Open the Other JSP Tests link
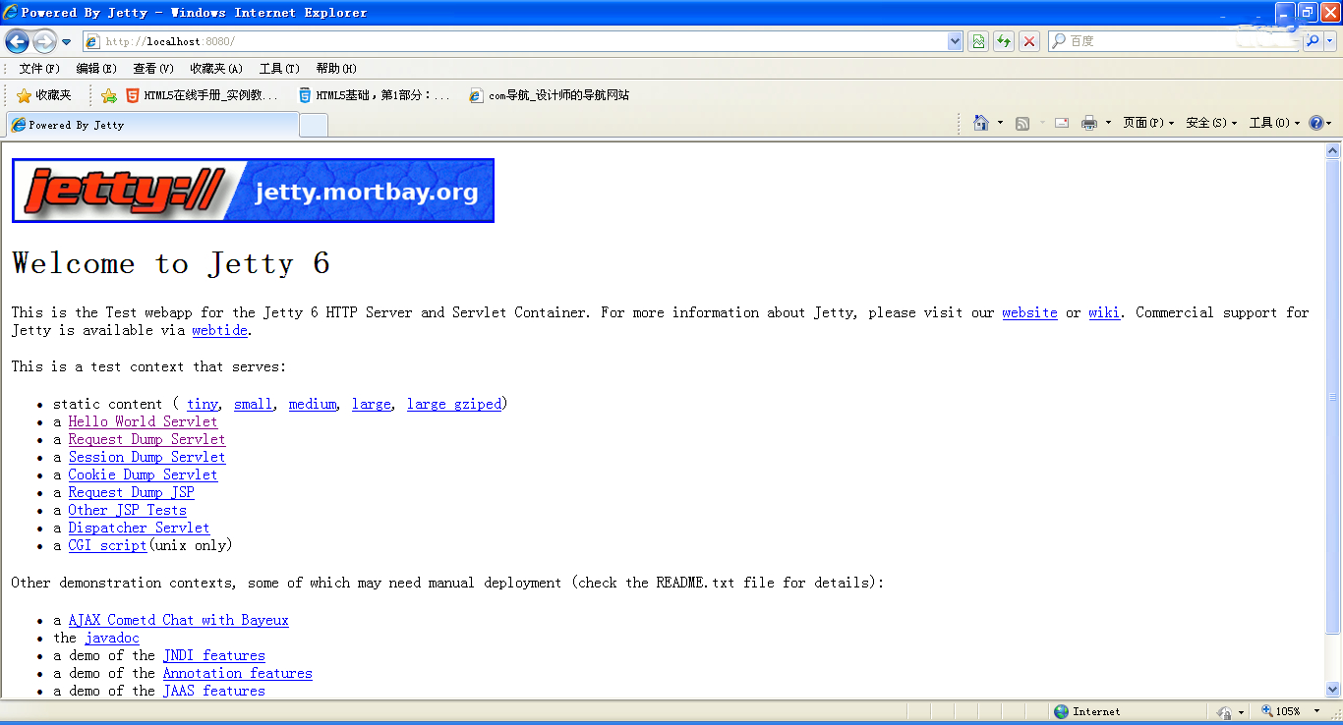This screenshot has height=725, width=1343. pos(127,510)
